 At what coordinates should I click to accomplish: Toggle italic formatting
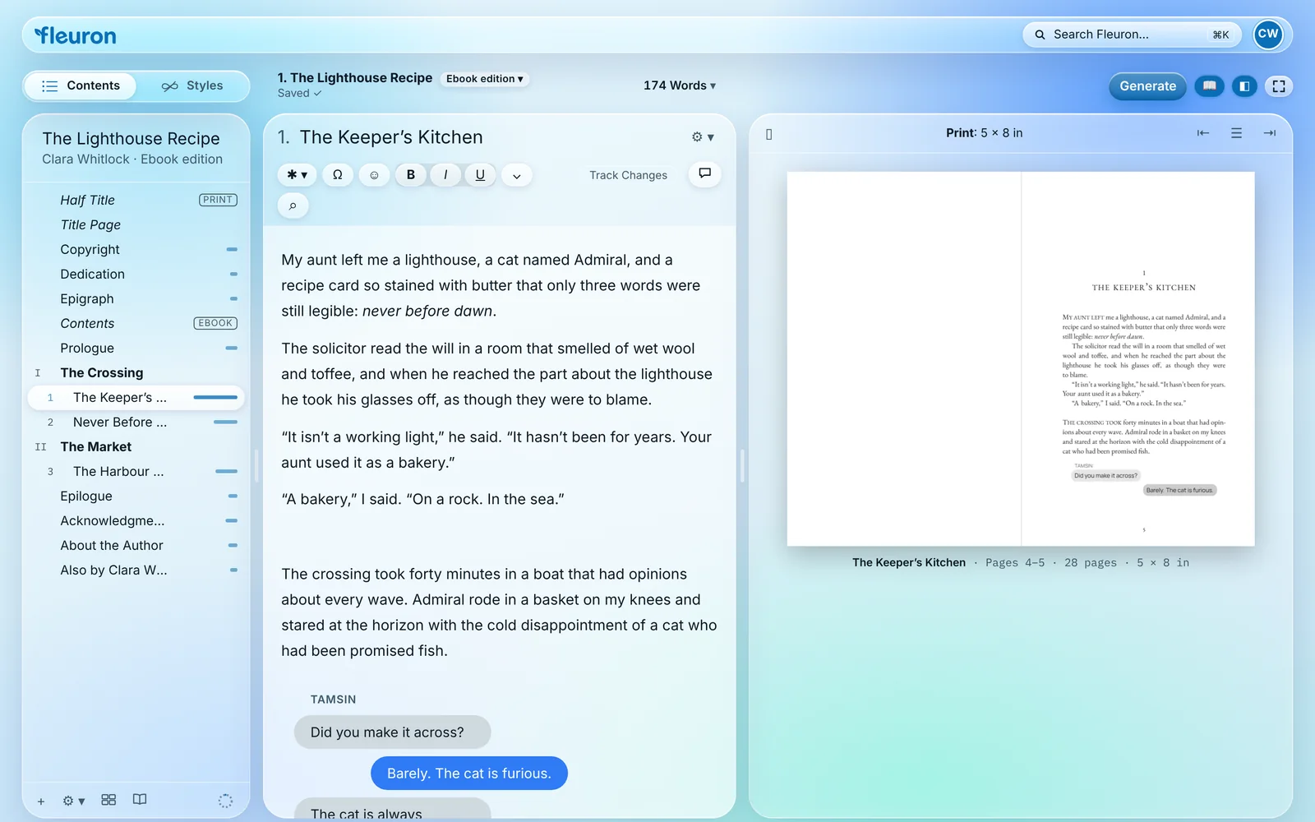445,174
